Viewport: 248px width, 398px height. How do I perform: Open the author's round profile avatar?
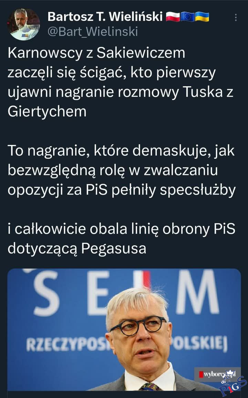point(24,25)
